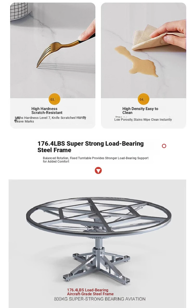Click the orange 04 number badge
The image size is (195, 308).
(143, 99)
